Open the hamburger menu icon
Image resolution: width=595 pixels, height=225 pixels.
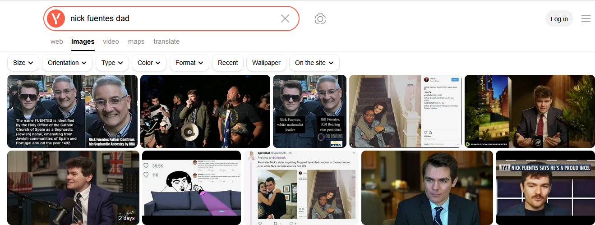[586, 18]
